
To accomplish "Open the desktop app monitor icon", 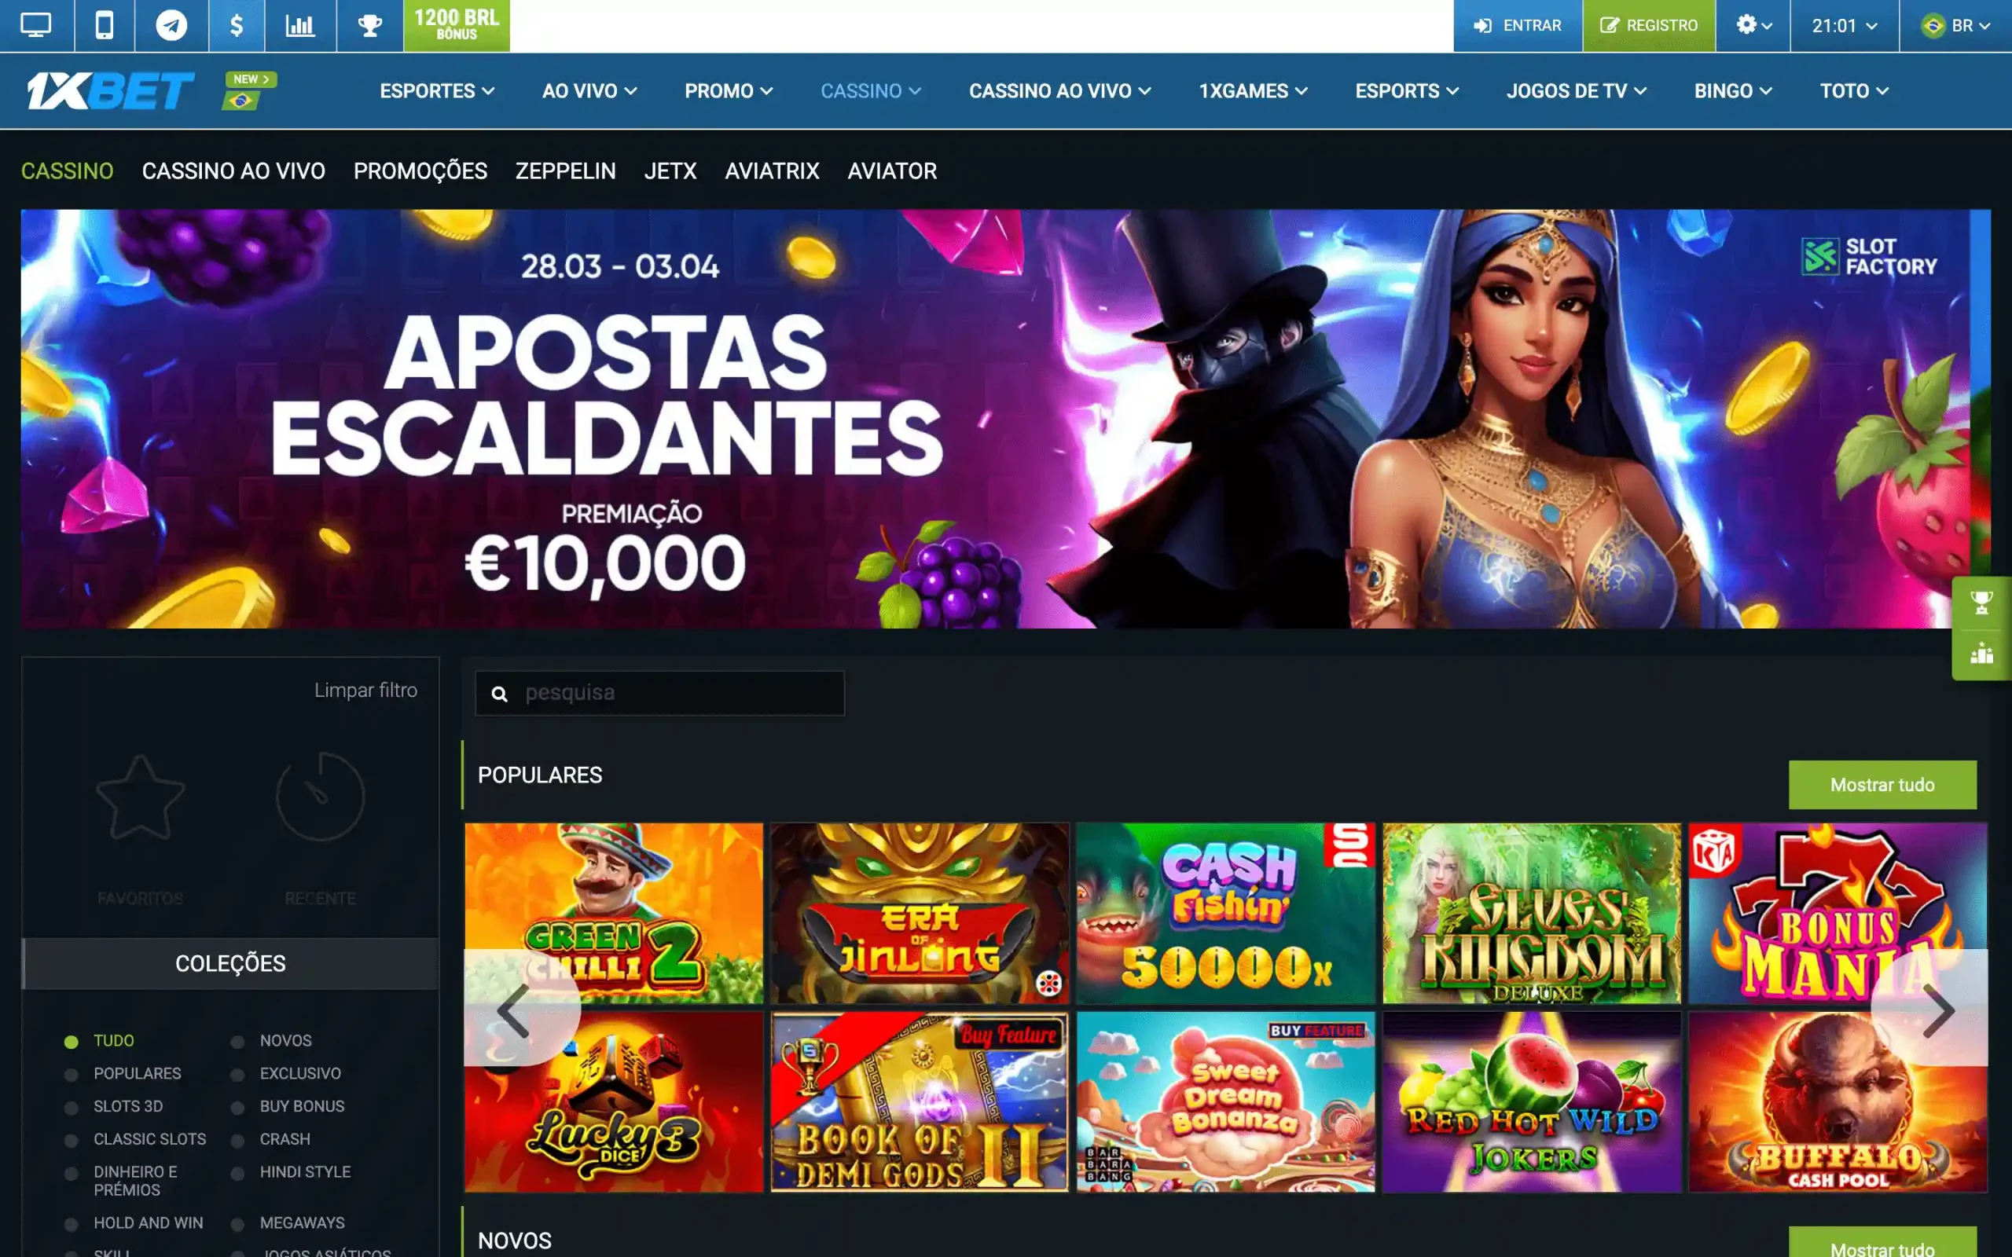I will (37, 25).
